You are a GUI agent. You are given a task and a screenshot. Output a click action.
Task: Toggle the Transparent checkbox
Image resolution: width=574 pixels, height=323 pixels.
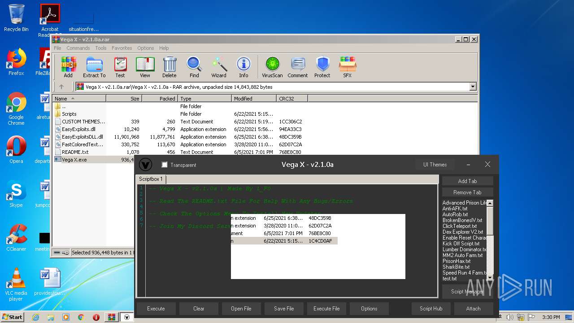pos(165,165)
